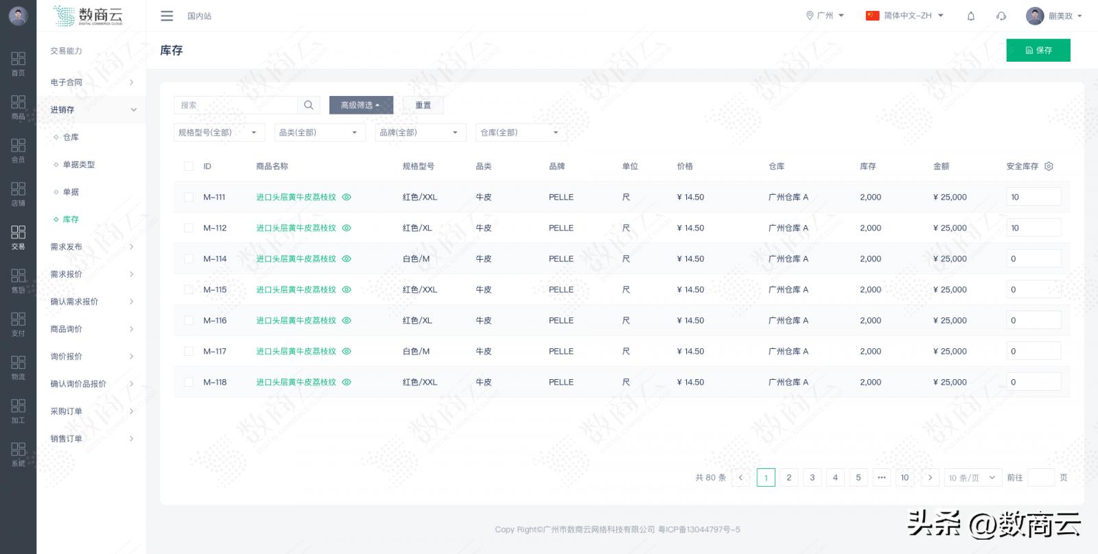Check the row M-118 checkbox

click(189, 382)
